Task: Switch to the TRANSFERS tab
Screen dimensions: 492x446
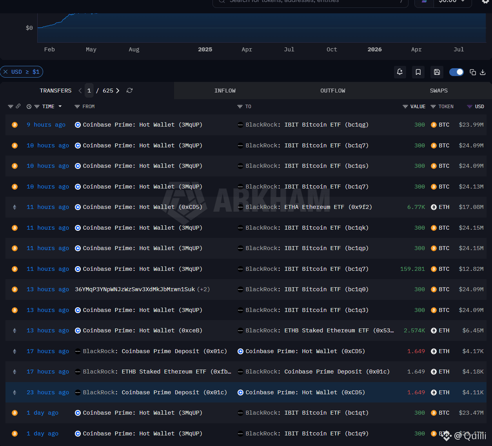Action: coord(56,91)
